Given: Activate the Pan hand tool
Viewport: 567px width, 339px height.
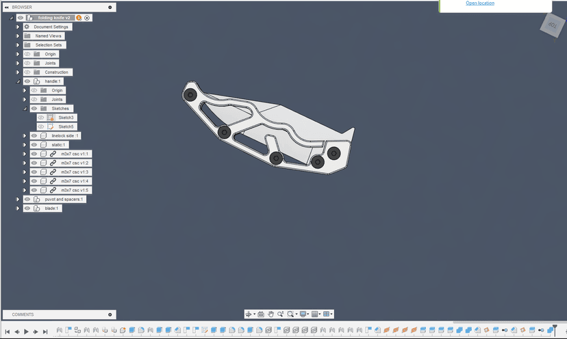Looking at the screenshot, I should coord(271,314).
